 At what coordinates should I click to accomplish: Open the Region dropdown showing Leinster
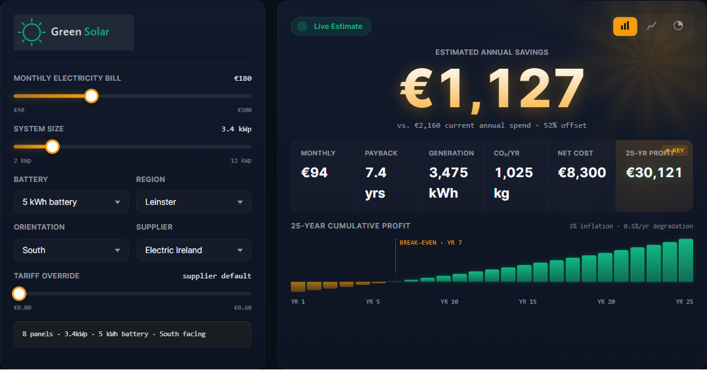pyautogui.click(x=194, y=202)
